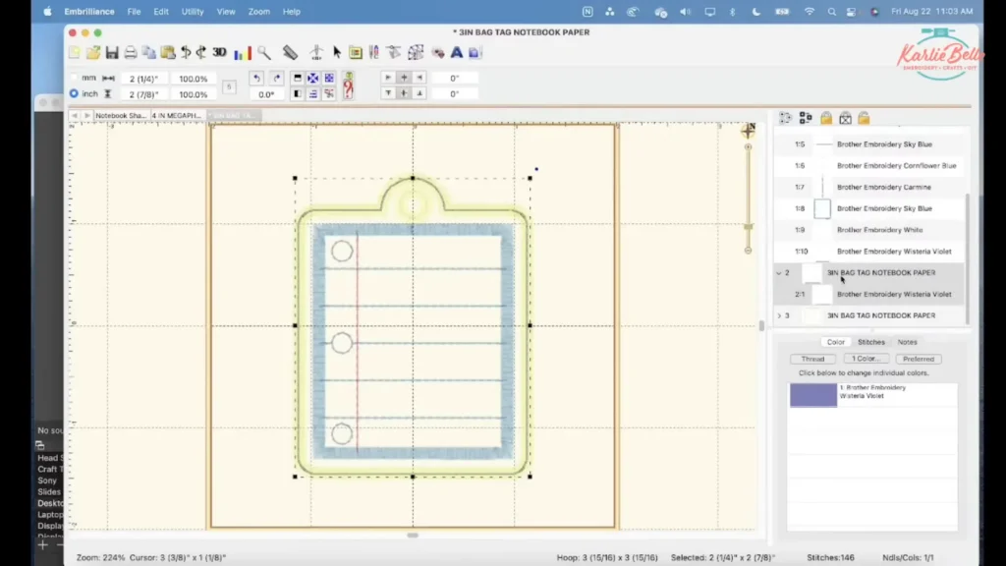Select the magnifying glass zoom tool
Screen dimensions: 1006x566
264,52
